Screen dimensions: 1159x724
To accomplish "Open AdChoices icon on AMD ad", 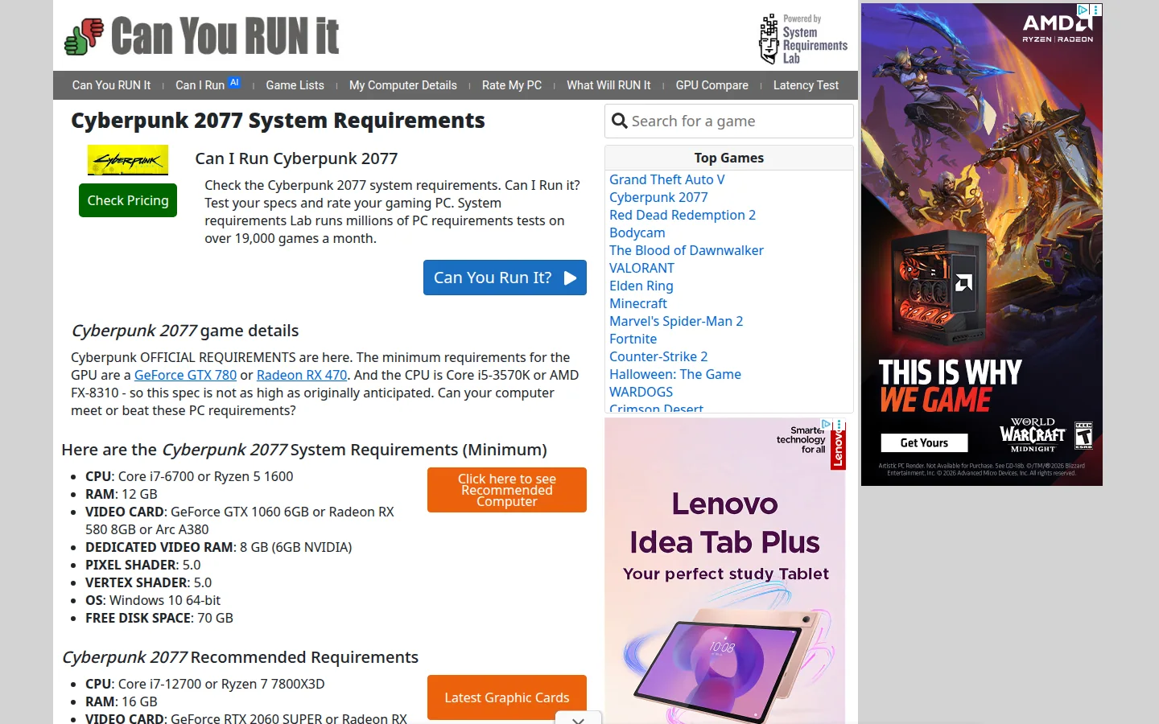I will point(1083,10).
